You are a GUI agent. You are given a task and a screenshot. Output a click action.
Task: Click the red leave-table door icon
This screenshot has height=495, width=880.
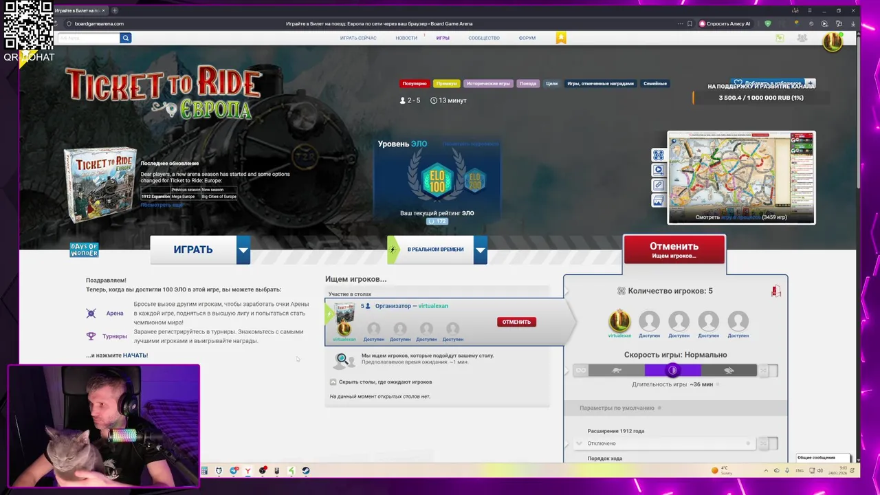(x=775, y=291)
